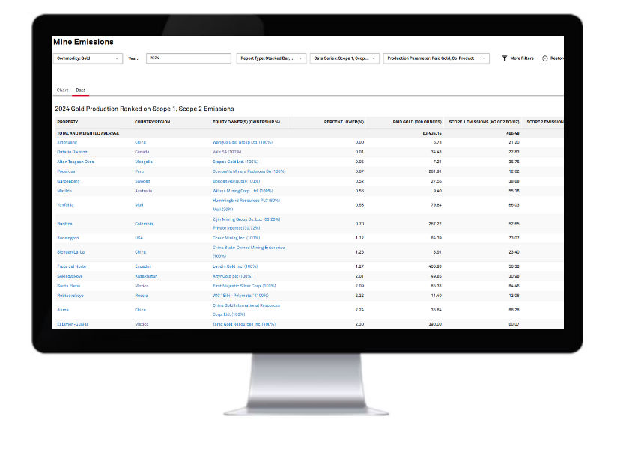Image resolution: width=629 pixels, height=452 pixels.
Task: Open the Ontario Division property link
Action: [x=71, y=152]
